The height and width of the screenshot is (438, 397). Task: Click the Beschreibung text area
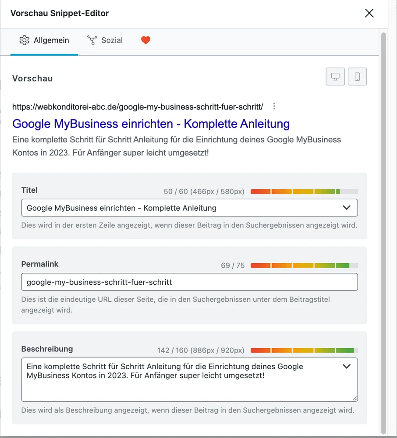189,380
